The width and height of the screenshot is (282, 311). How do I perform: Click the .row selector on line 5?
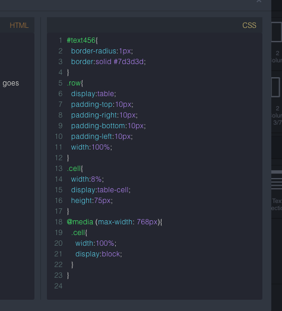click(74, 83)
